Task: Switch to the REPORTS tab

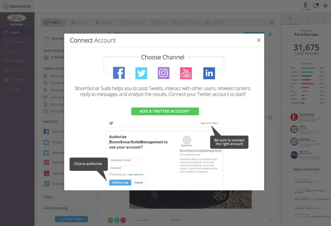Action: coord(216,22)
